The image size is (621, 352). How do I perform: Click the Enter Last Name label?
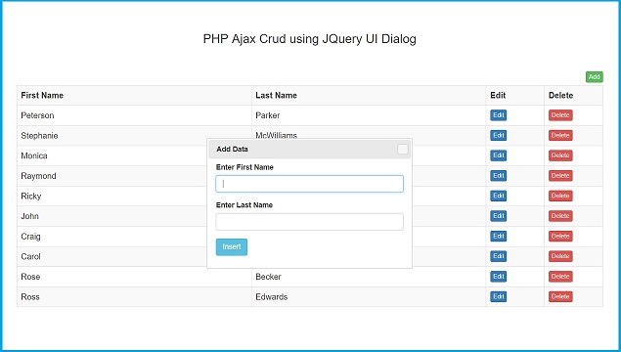244,205
